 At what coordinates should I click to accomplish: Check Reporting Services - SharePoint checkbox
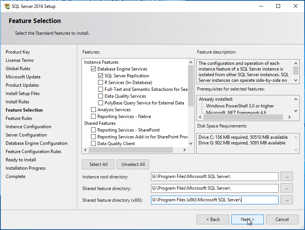[93, 130]
